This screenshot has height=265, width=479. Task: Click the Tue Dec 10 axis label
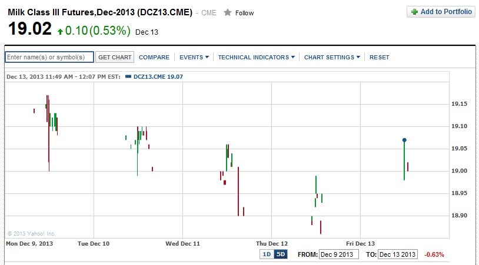[94, 244]
